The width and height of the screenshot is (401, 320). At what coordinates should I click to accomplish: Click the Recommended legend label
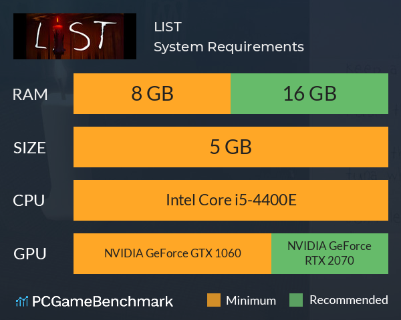click(x=349, y=300)
